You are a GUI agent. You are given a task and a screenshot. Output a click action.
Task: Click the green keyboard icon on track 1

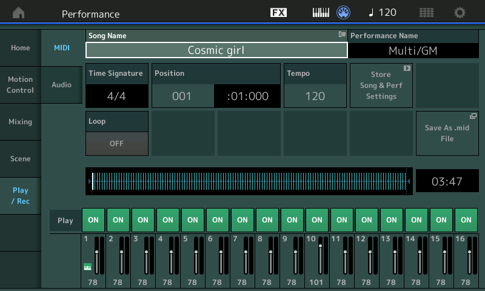click(x=87, y=266)
